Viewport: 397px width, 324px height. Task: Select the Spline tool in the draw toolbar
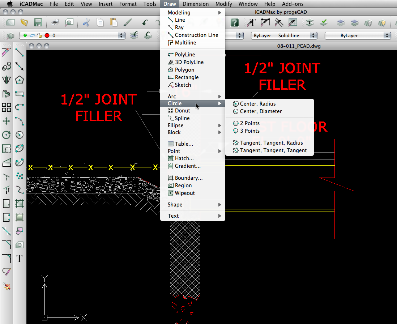(x=20, y=189)
